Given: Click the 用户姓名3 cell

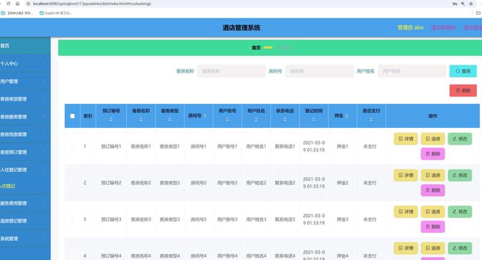Looking at the screenshot, I should tap(256, 220).
